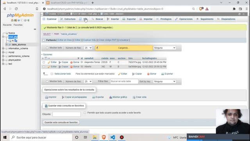Switch to the SQL tab
This screenshot has height=141, width=250.
tap(83, 19)
